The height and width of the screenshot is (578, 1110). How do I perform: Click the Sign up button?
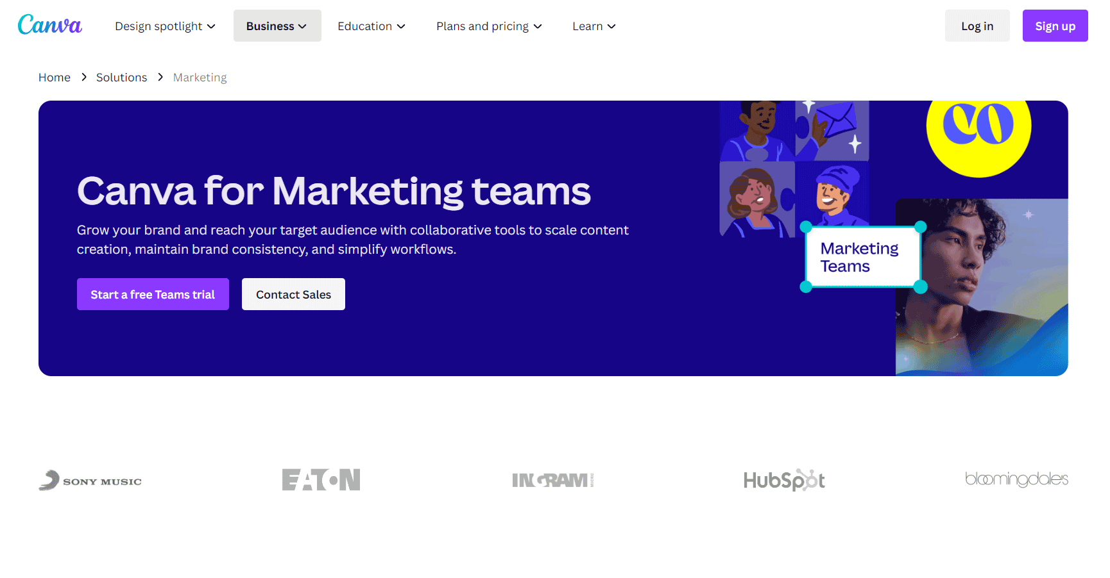[1055, 26]
